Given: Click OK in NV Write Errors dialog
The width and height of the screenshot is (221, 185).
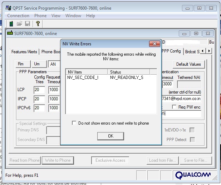Looking at the screenshot, I should (x=111, y=136).
